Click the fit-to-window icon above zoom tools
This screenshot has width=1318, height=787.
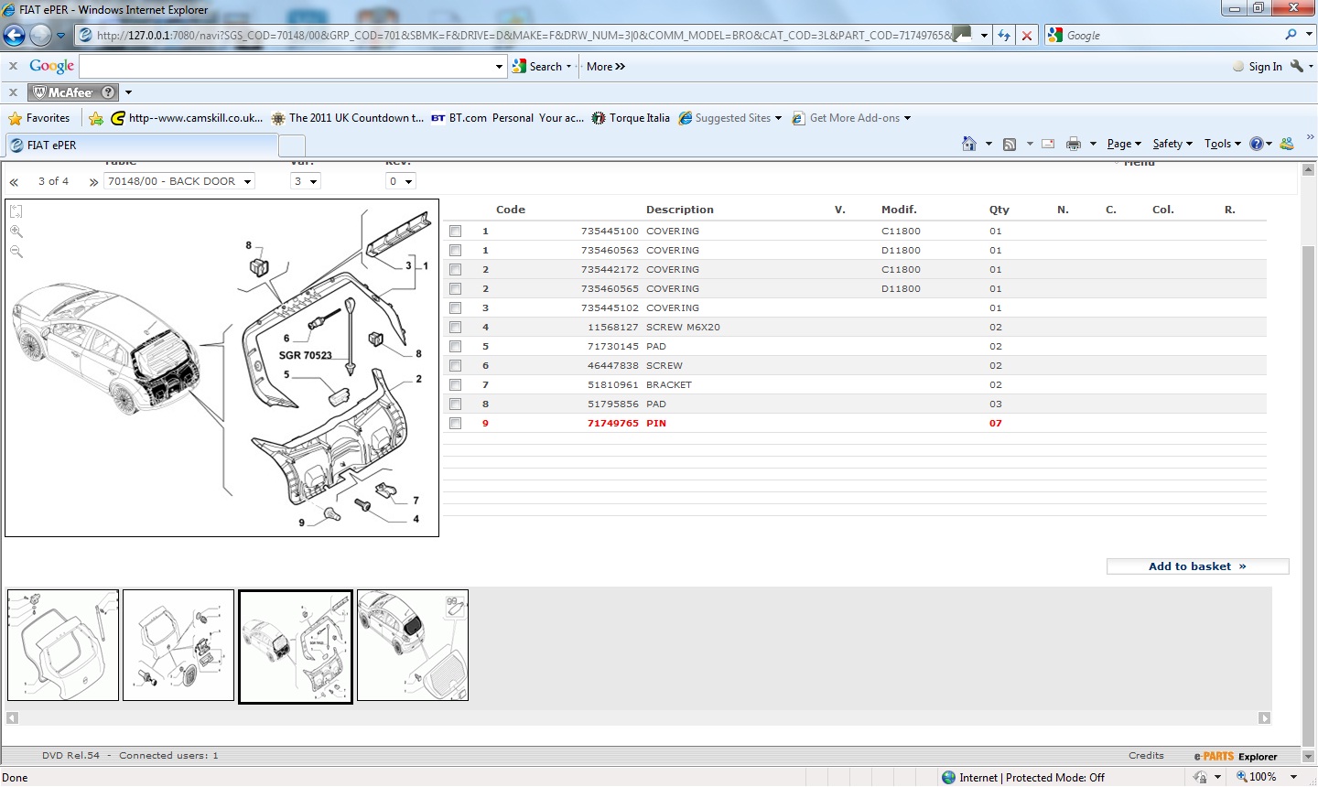pos(16,211)
